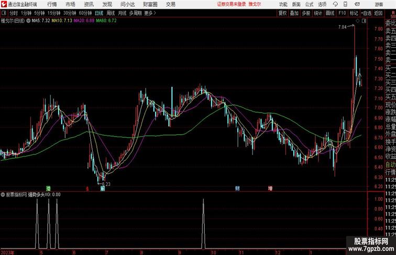Click the 标记 mark button
396x255 pixels.
354,13
